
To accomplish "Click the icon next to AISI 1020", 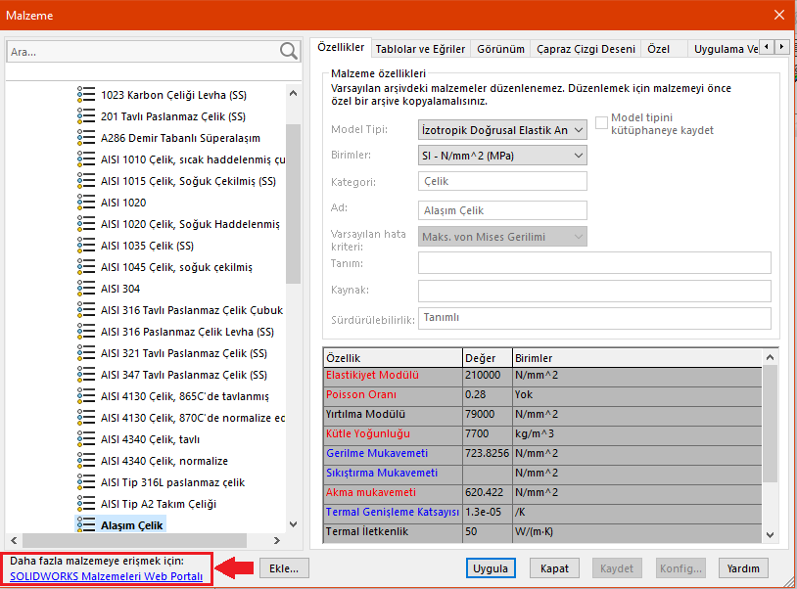I will pos(86,203).
